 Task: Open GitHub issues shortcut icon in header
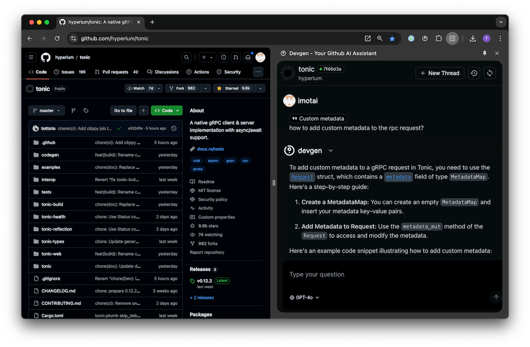tap(224, 57)
